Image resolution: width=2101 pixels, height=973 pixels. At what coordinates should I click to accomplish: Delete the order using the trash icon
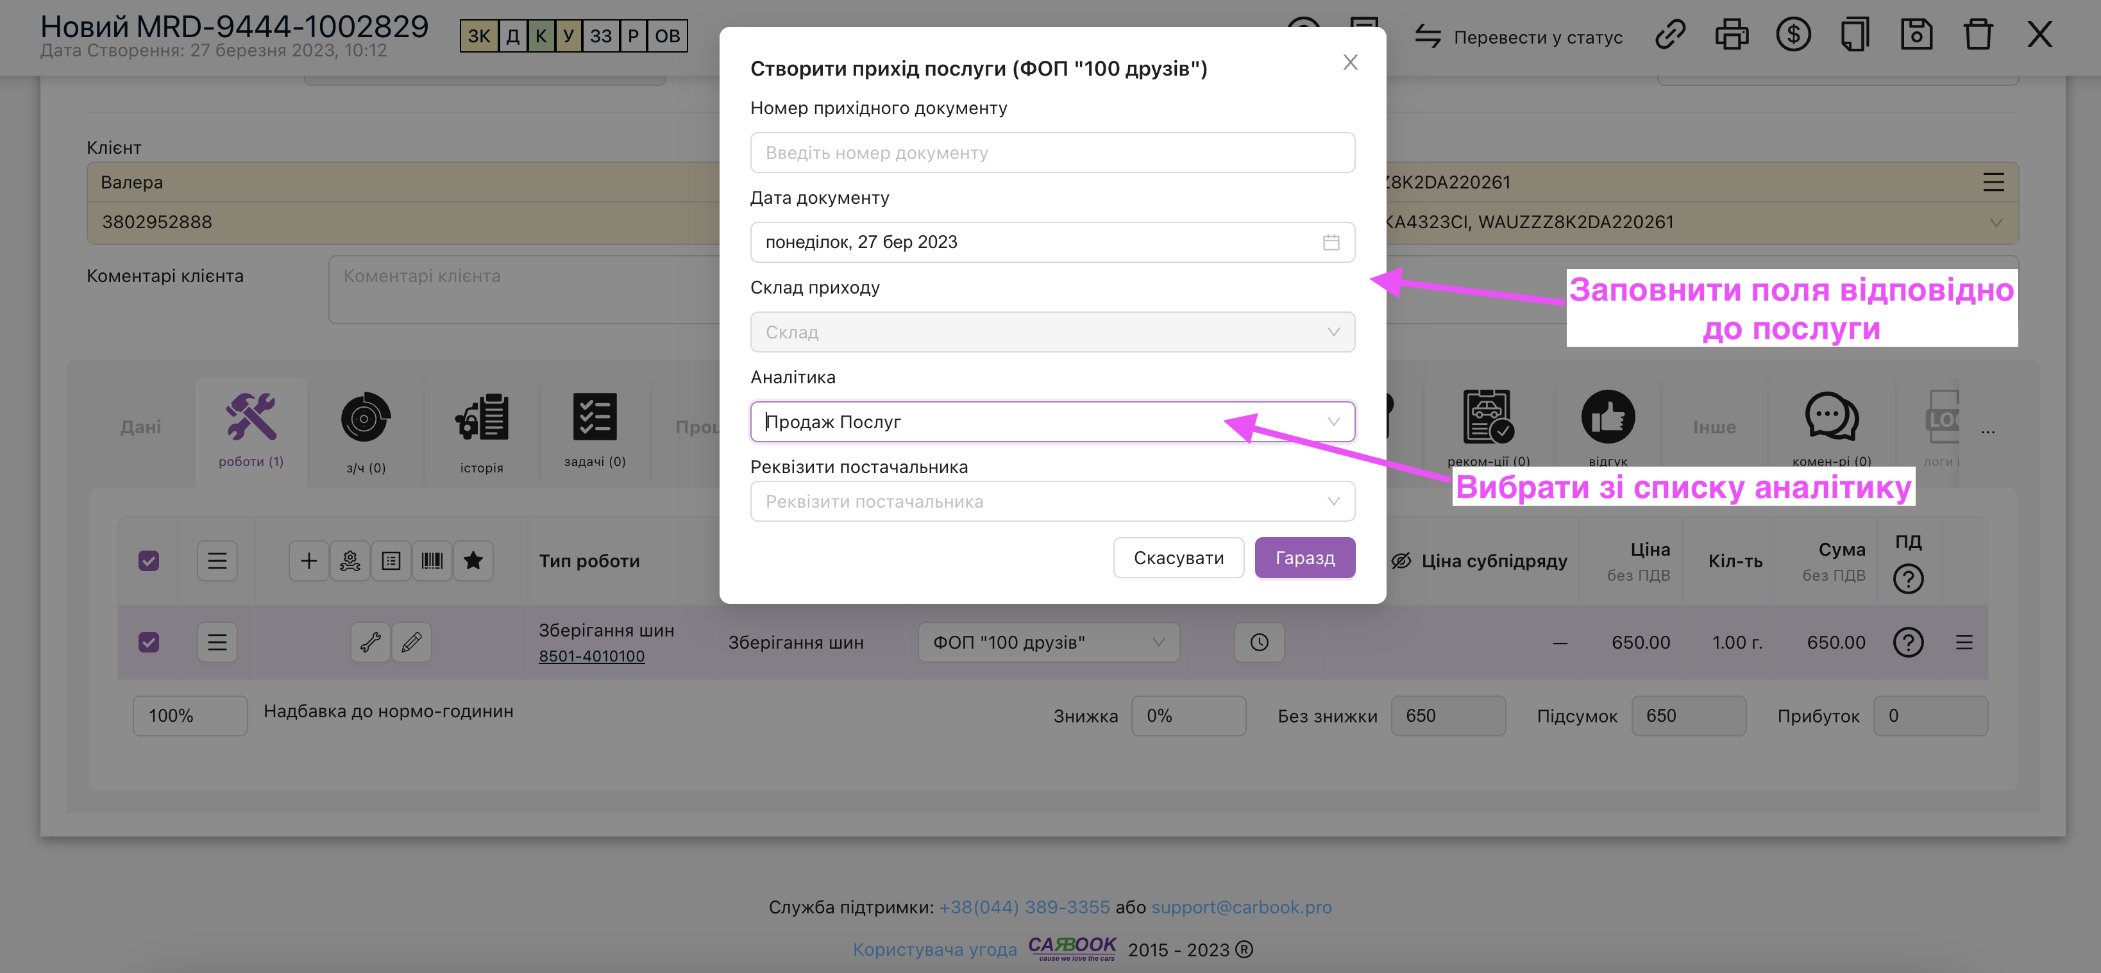(1978, 35)
